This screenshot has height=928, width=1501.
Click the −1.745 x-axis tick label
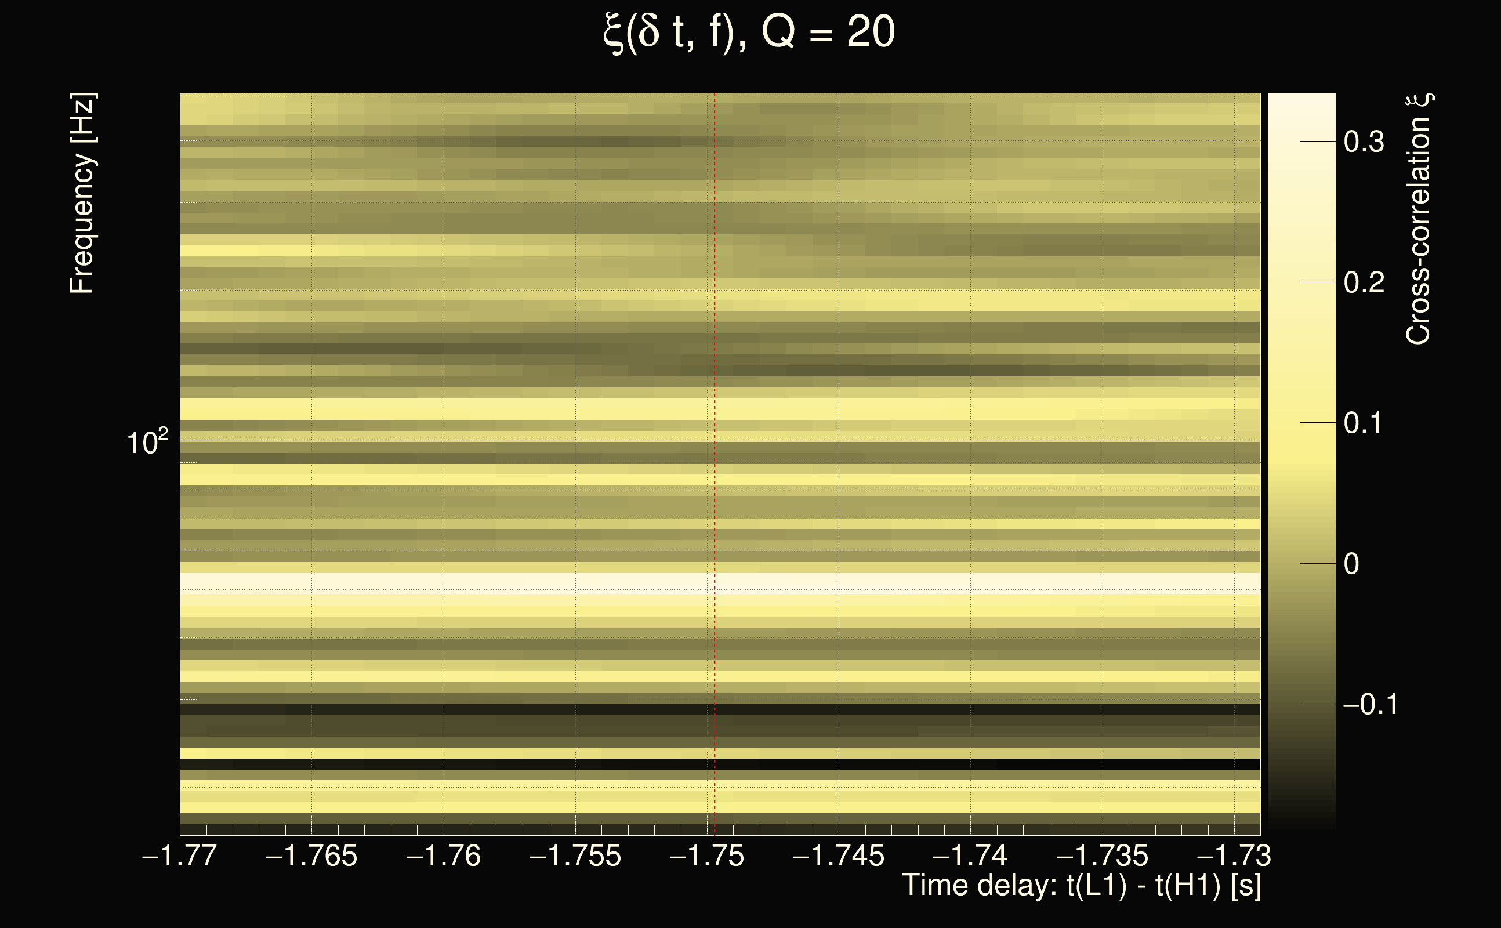(x=838, y=855)
